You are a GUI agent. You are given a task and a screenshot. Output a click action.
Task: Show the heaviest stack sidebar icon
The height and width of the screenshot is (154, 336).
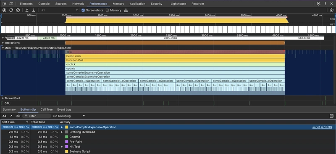(x=332, y=116)
